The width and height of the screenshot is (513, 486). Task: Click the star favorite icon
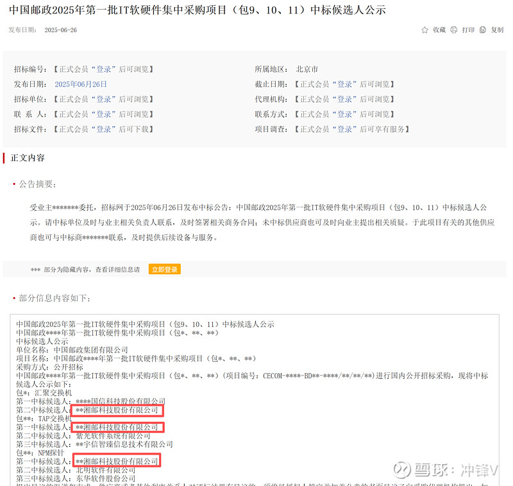tap(425, 30)
